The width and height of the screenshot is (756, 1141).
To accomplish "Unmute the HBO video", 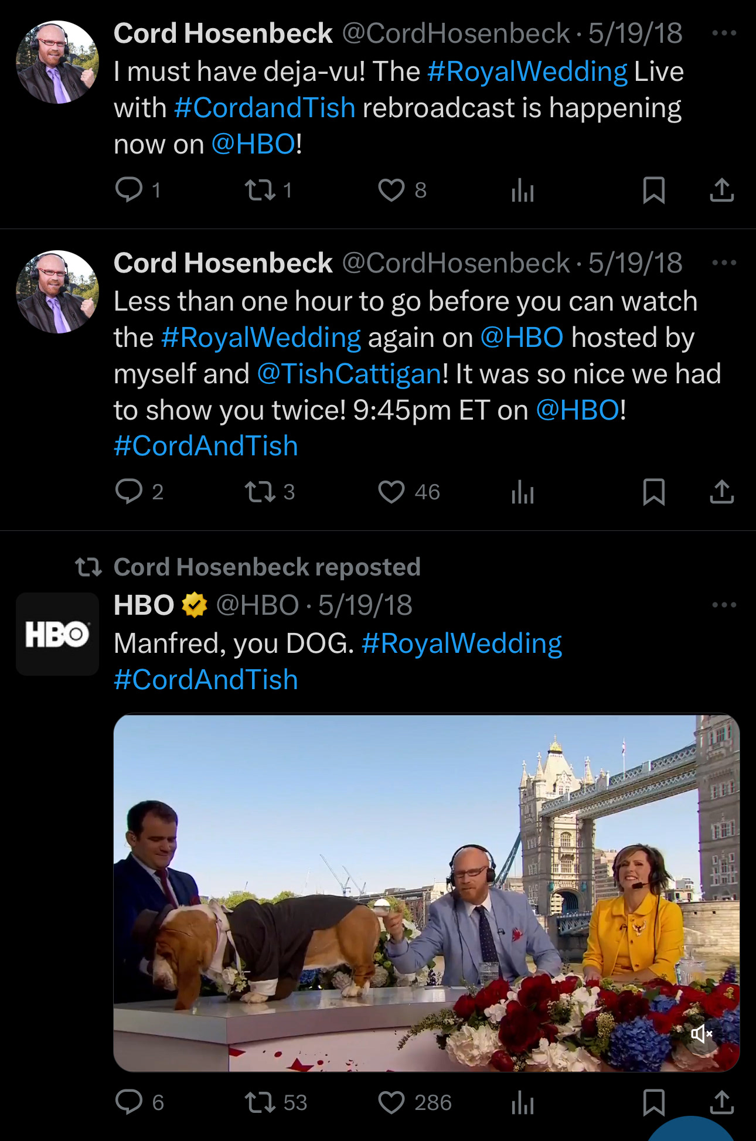I will click(x=701, y=1034).
